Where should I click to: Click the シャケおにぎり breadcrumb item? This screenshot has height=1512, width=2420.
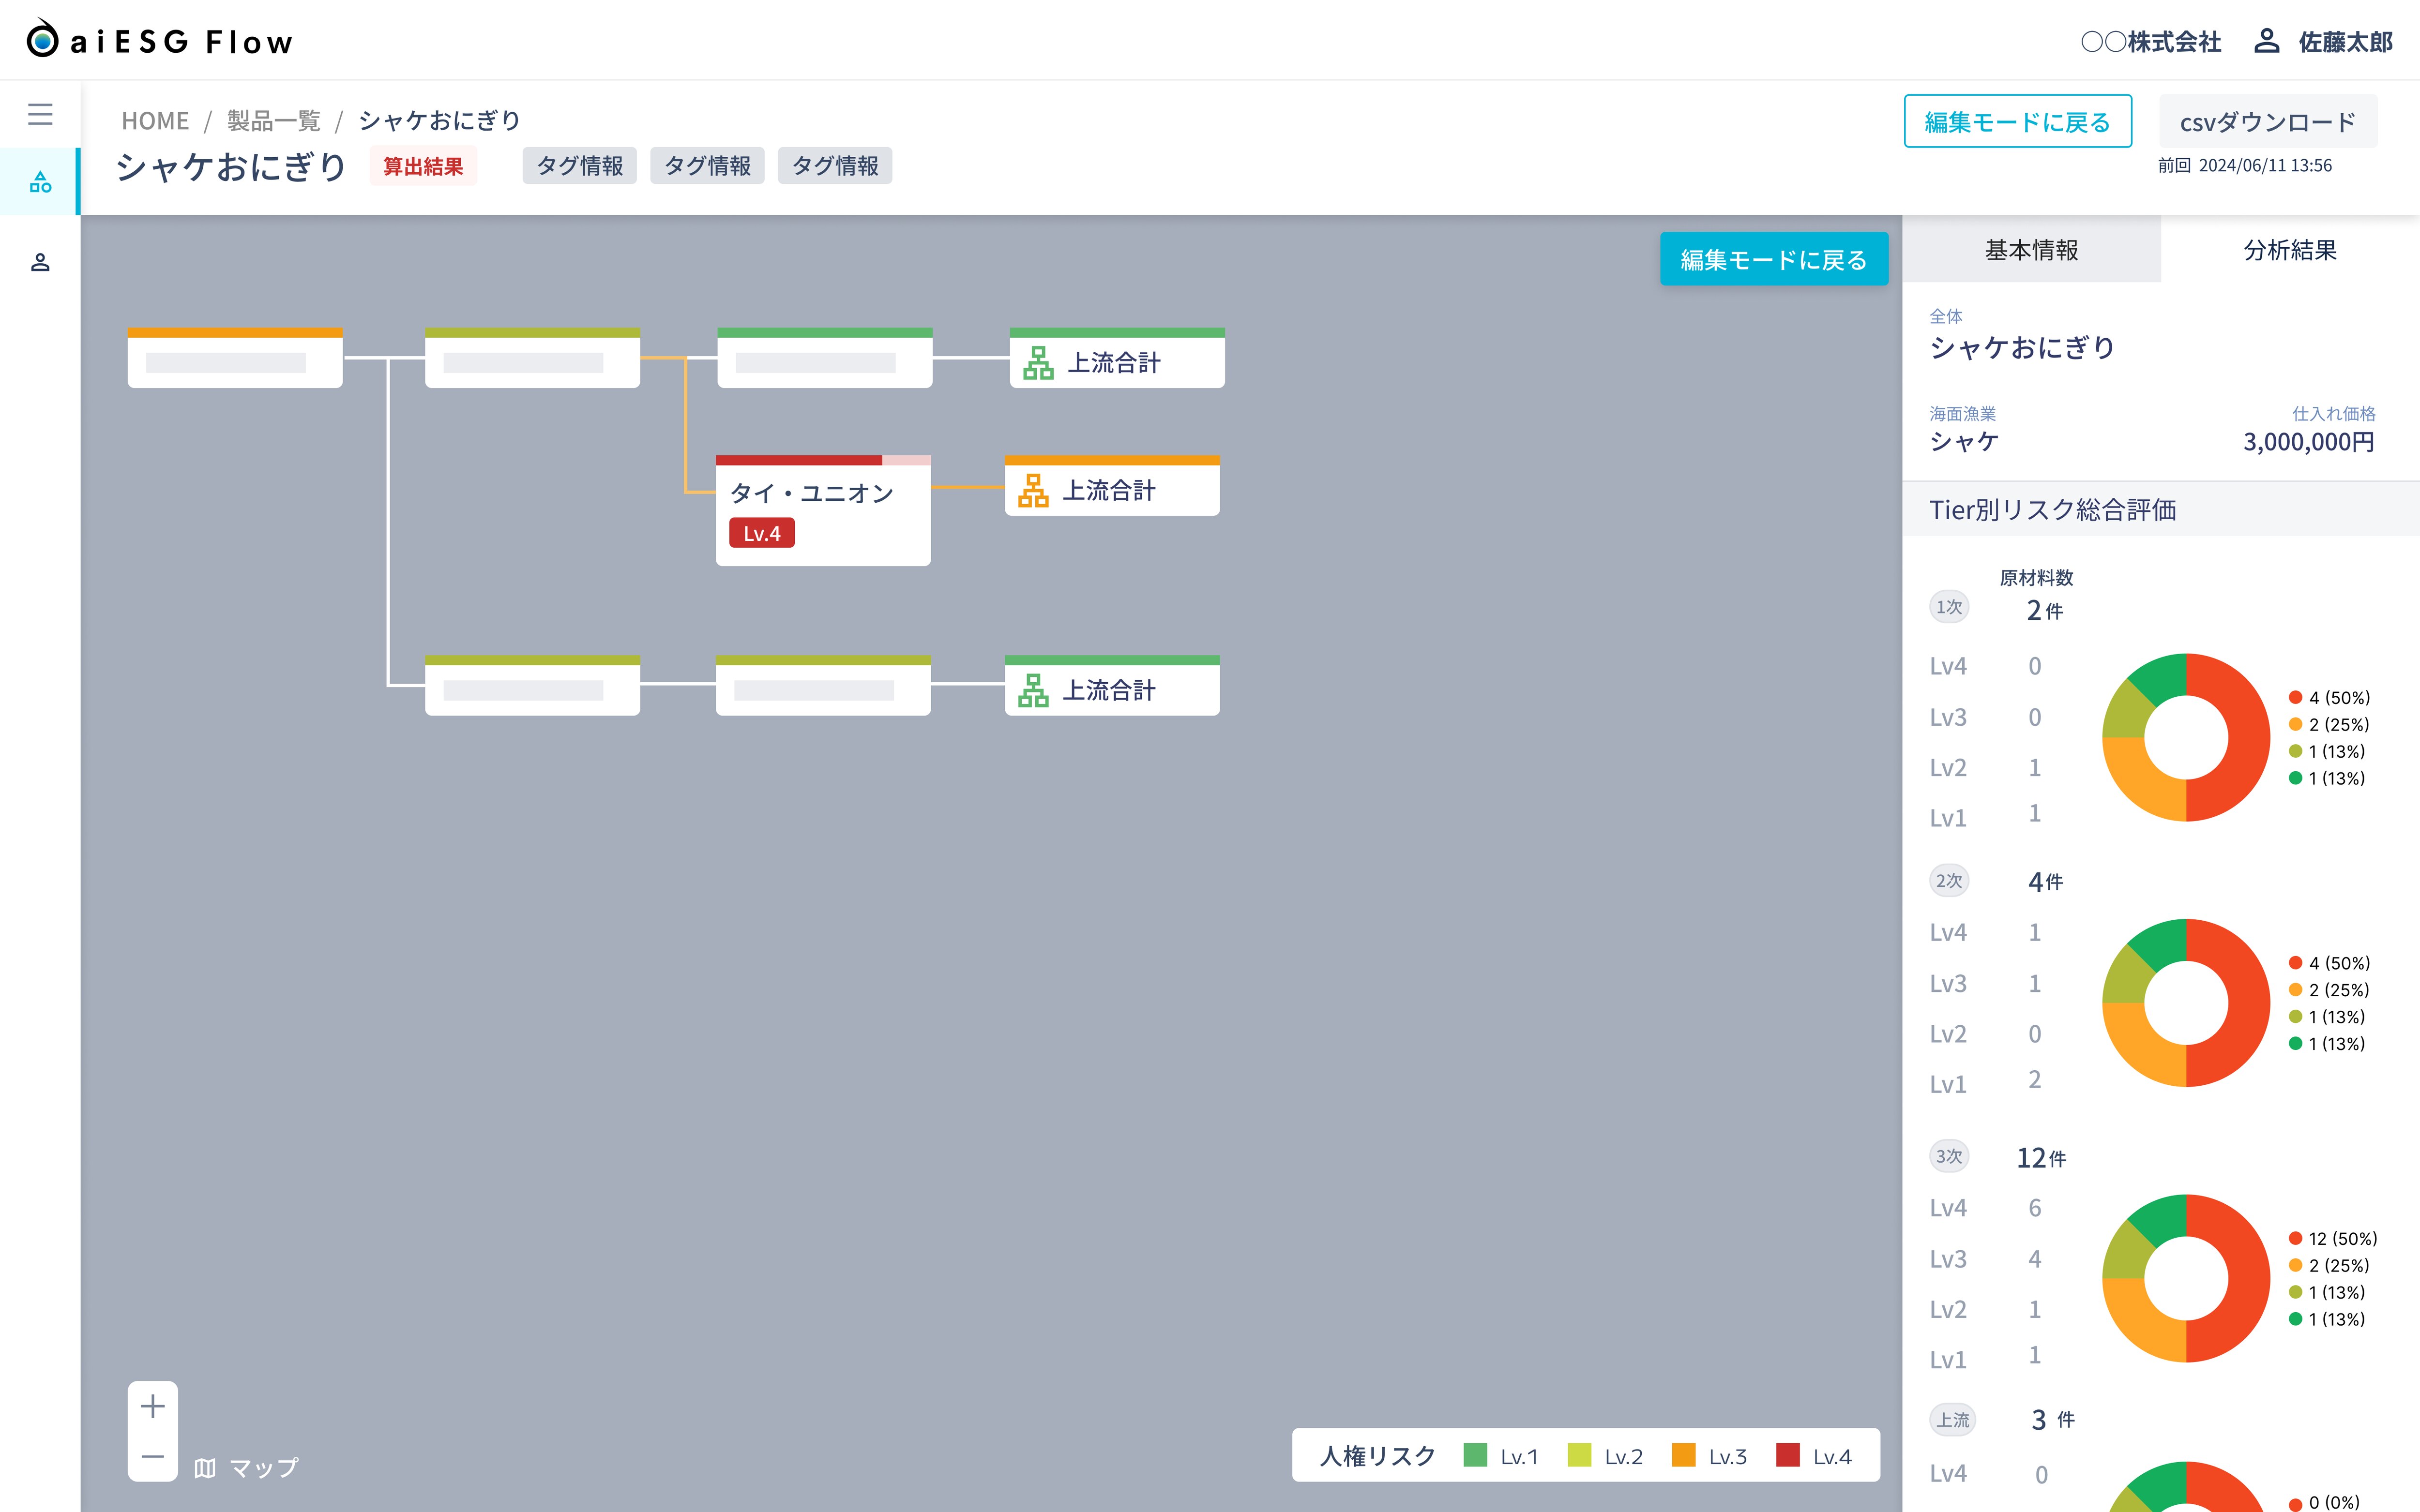[x=440, y=121]
